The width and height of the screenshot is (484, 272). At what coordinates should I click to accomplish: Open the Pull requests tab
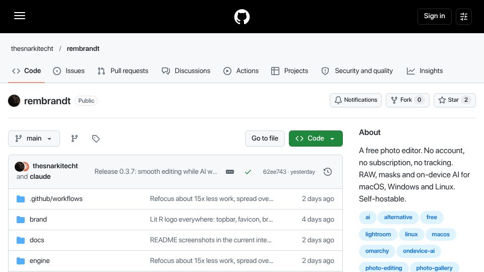pos(123,71)
